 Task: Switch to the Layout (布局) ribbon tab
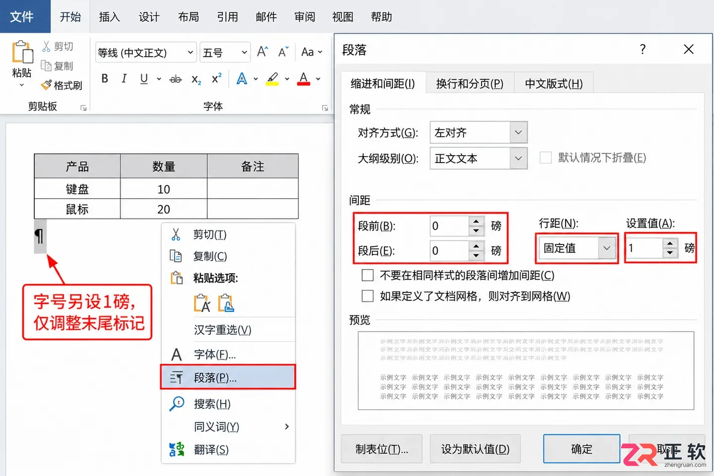click(x=188, y=17)
